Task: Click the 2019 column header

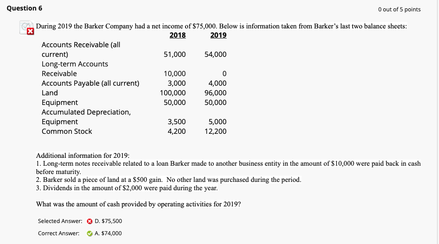Action: coord(218,35)
